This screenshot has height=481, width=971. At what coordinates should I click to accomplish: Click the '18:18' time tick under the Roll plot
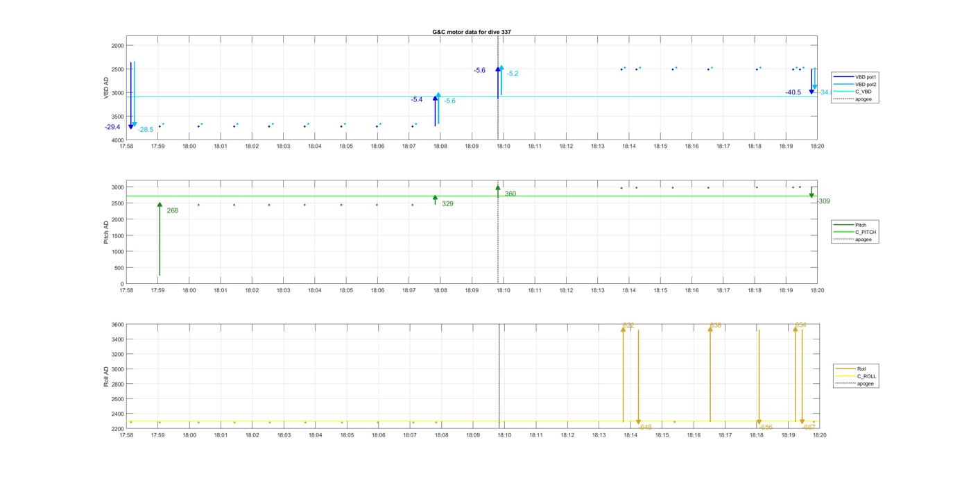point(756,435)
